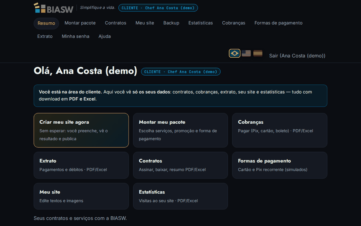Select the Brazilian flag language icon

pos(235,53)
